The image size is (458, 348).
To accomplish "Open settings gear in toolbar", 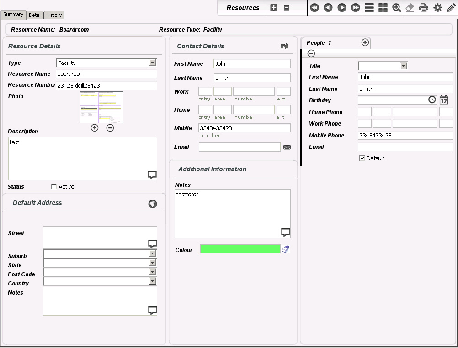I will click(x=438, y=8).
